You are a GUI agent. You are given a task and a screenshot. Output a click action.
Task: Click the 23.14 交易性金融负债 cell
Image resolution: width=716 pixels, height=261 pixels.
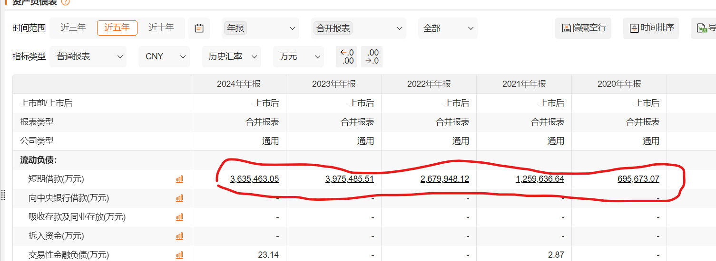(x=268, y=255)
